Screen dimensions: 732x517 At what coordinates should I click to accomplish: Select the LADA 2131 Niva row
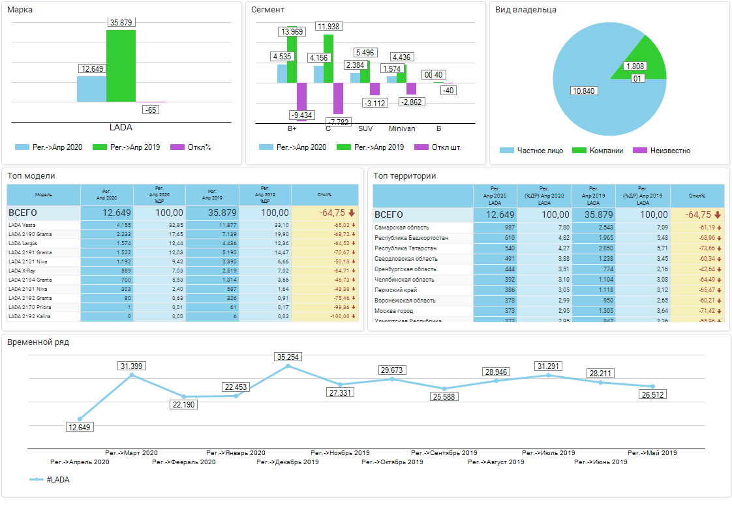[x=183, y=289]
